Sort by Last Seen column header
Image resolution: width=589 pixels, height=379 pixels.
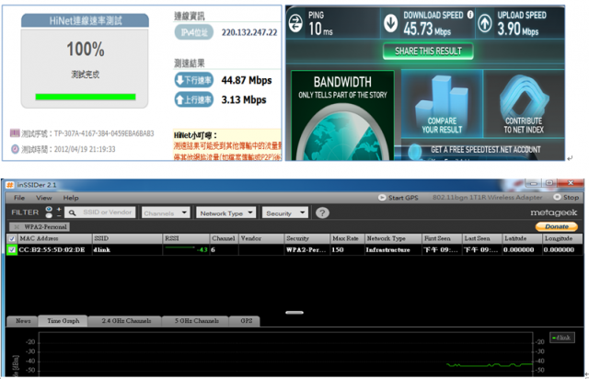482,238
